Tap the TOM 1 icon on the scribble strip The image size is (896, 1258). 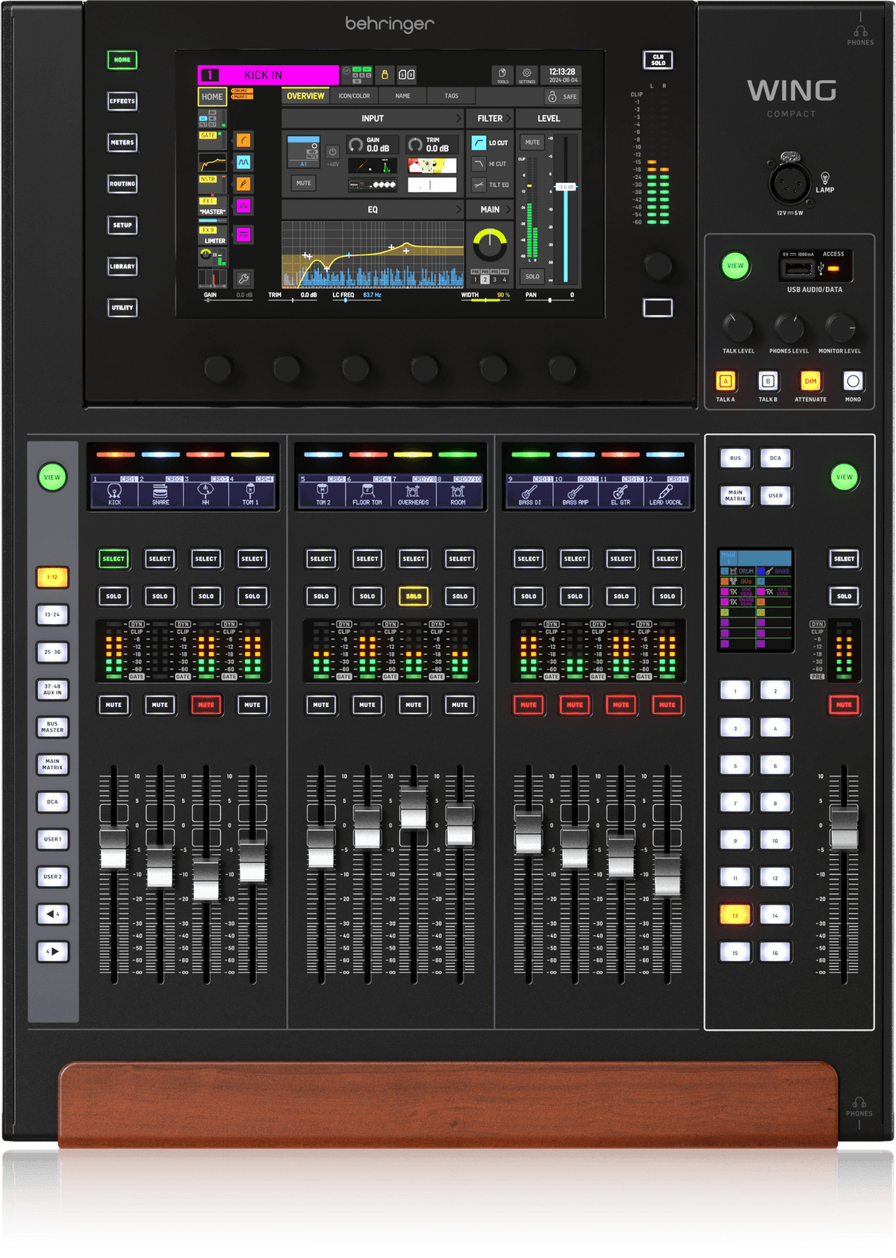click(x=250, y=491)
